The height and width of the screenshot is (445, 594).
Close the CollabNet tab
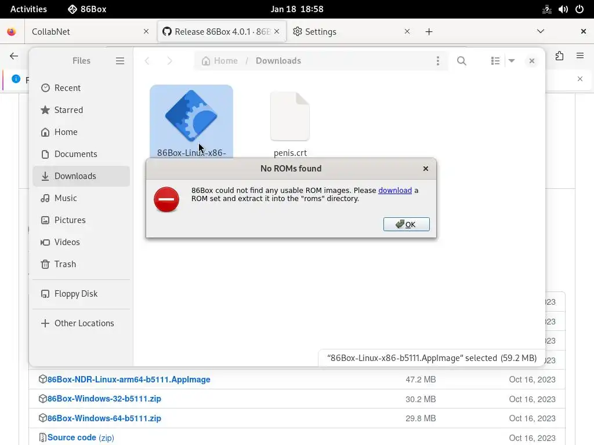pyautogui.click(x=146, y=31)
